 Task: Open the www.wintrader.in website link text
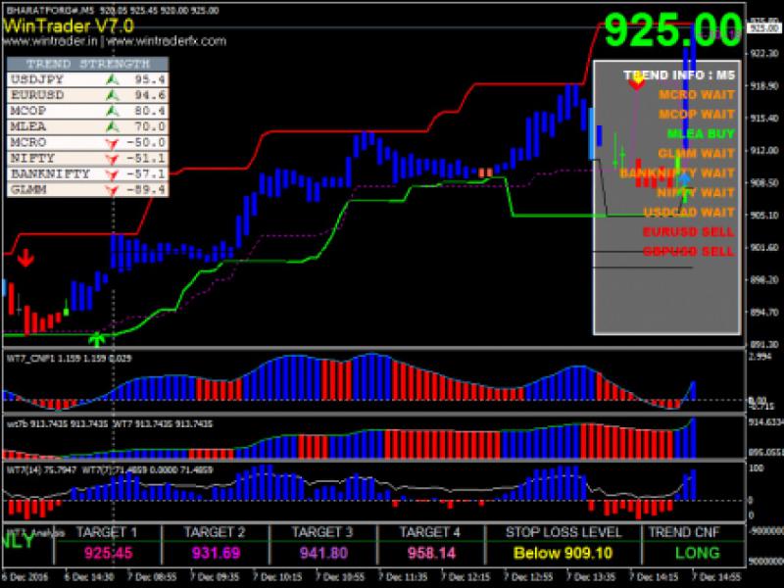tap(50, 41)
